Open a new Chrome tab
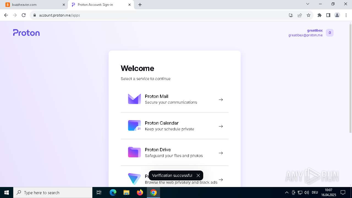 140,5
